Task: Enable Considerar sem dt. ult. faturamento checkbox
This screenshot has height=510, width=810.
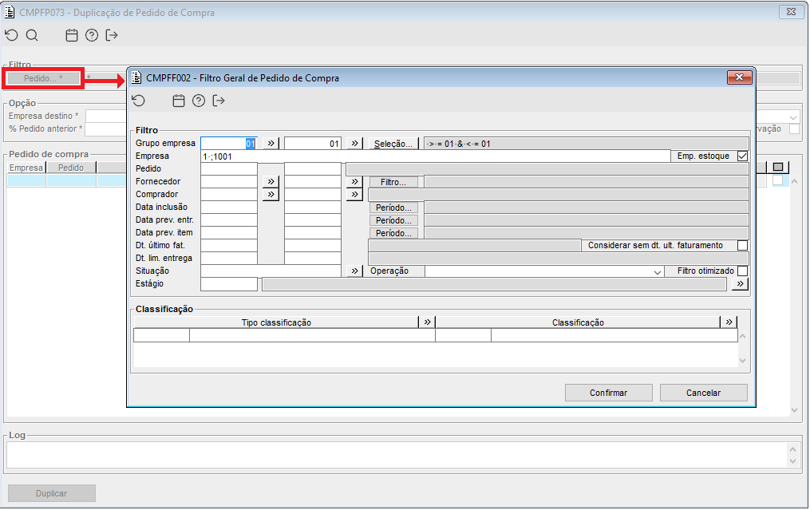Action: coord(742,246)
